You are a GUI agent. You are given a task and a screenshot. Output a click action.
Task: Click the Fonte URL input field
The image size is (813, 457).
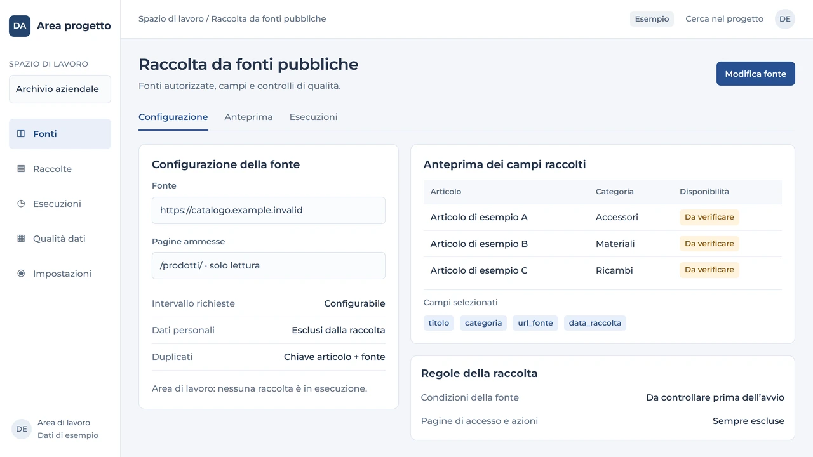coord(269,210)
